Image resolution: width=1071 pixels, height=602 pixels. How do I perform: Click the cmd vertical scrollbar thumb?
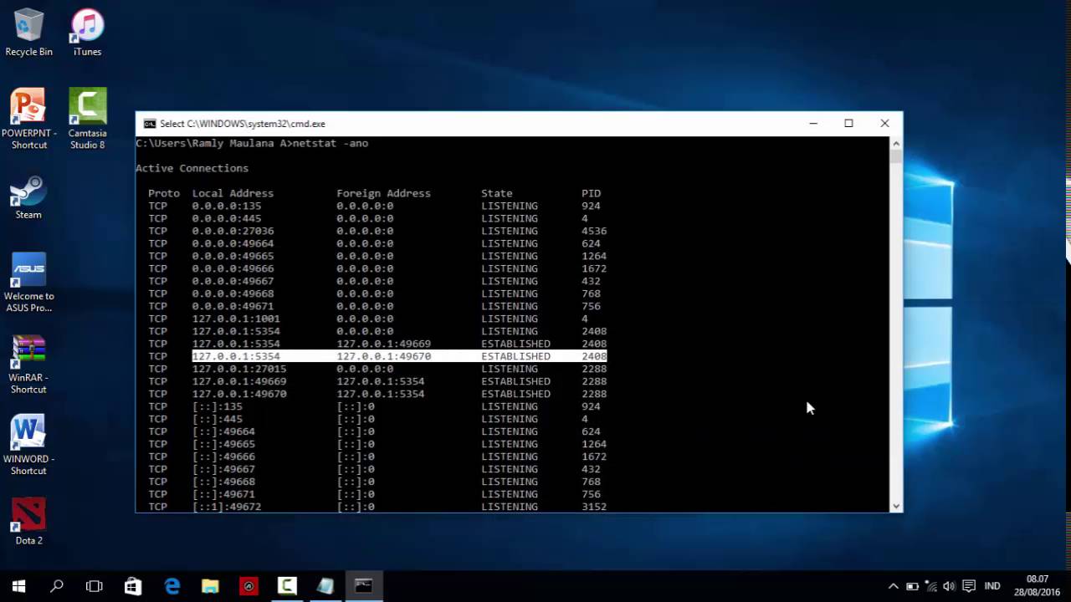[896, 156]
